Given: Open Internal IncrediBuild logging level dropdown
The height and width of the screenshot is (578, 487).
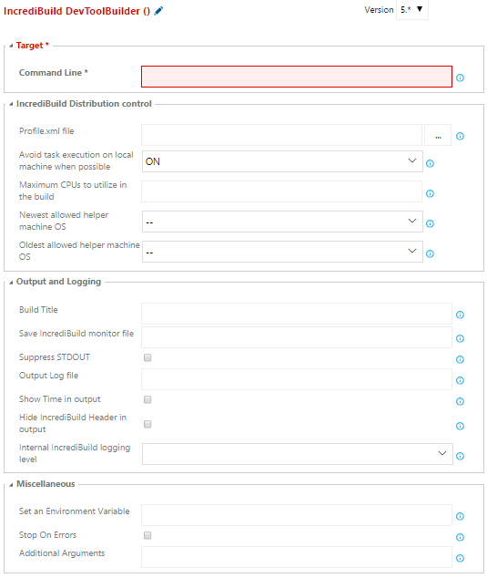Looking at the screenshot, I should coord(298,454).
